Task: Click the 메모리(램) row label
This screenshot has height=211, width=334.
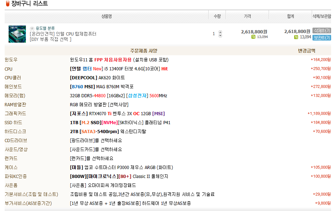Action: point(15,95)
